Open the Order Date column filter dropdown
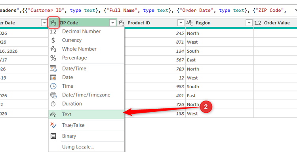Image resolution: width=297 pixels, height=152 pixels. pyautogui.click(x=44, y=23)
